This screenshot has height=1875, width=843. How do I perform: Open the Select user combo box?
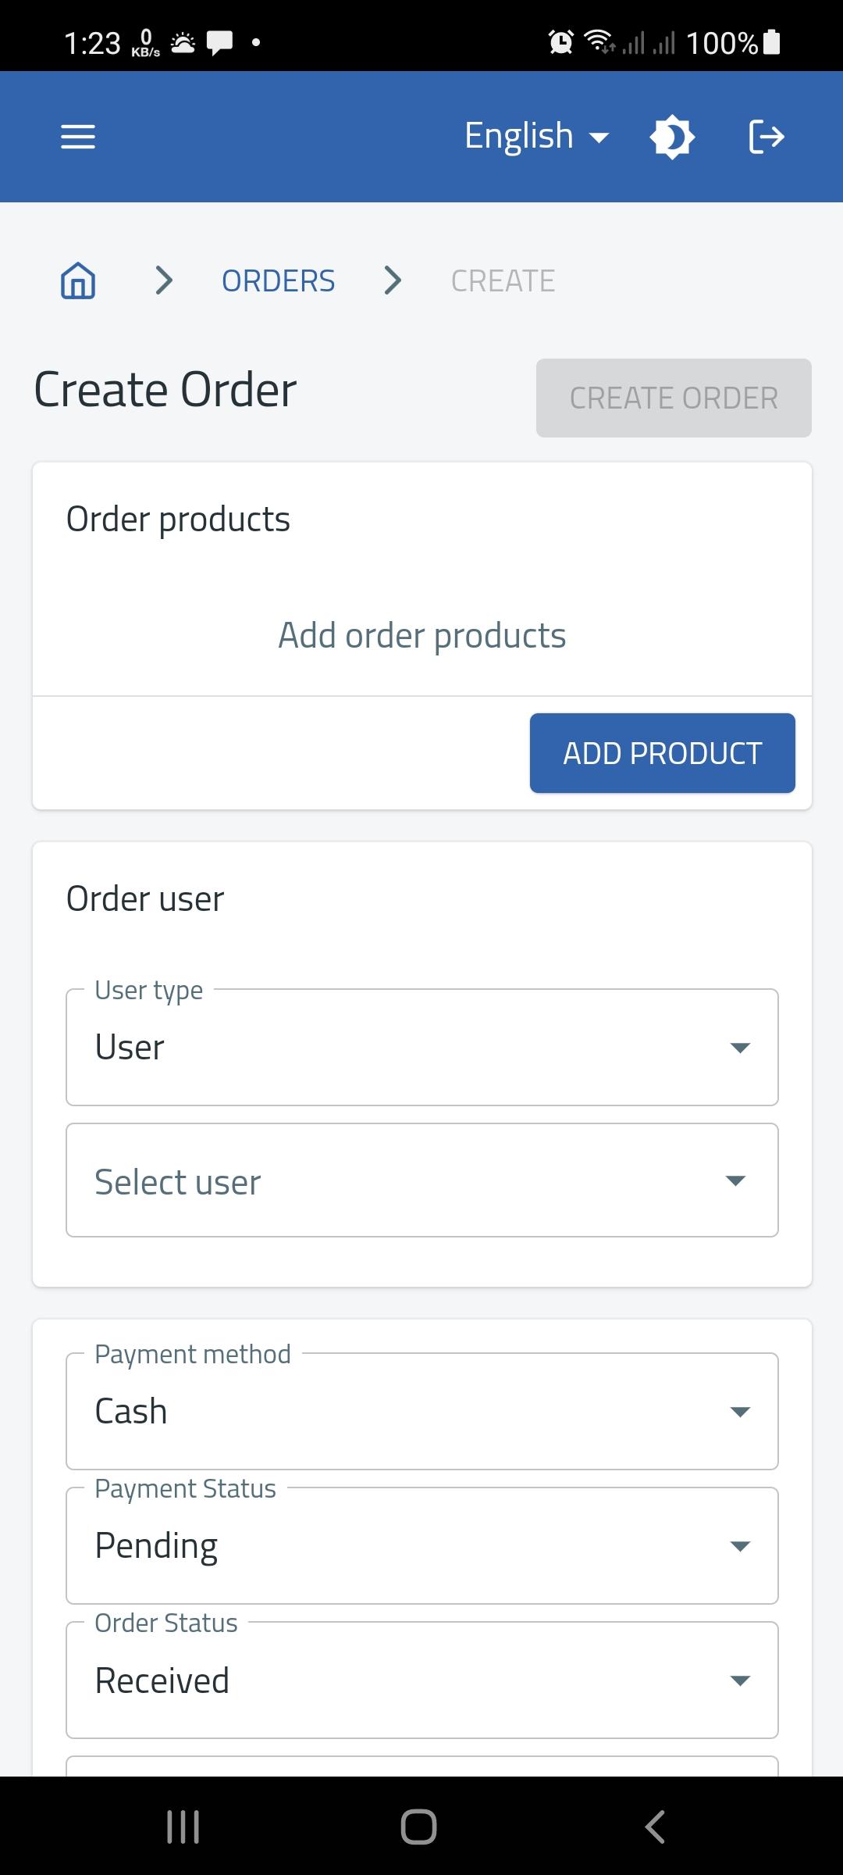(x=422, y=1180)
